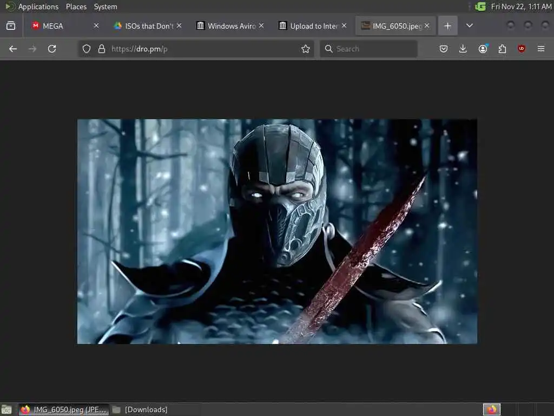Select Firefox workspace switcher thumbnail
This screenshot has height=416, width=554.
pyautogui.click(x=492, y=409)
